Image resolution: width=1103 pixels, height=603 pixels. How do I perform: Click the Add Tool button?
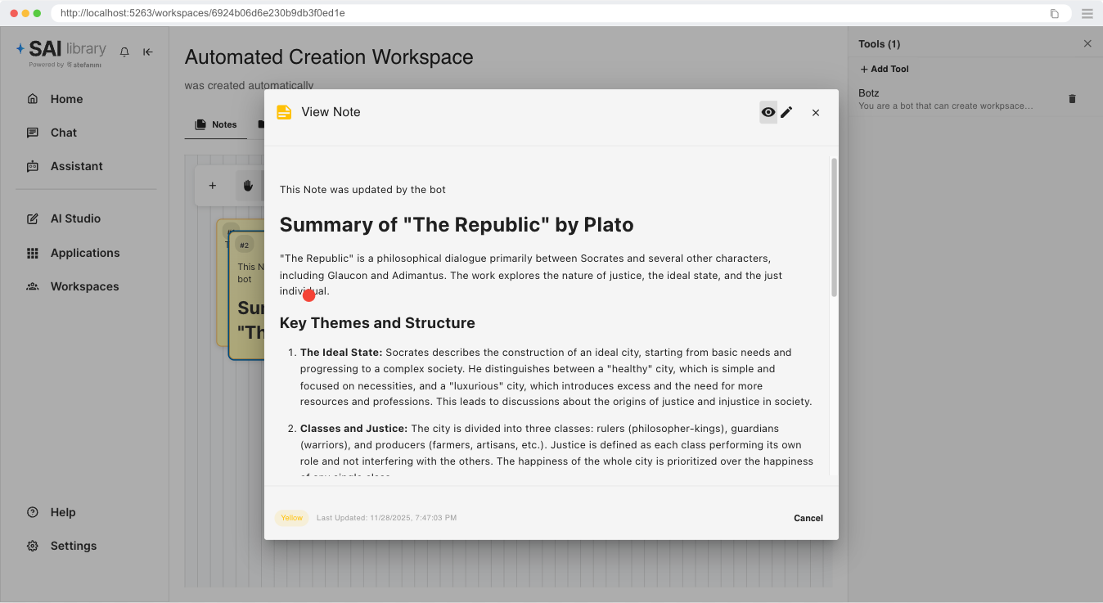tap(884, 69)
